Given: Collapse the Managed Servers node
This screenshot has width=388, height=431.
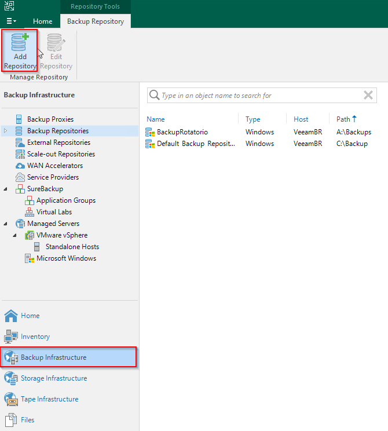Looking at the screenshot, I should coord(6,224).
